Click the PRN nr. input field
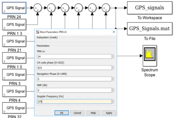 tap(74, 57)
